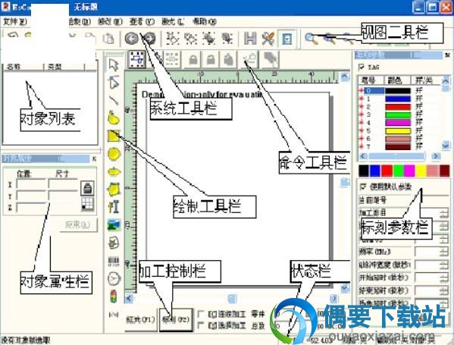Select the Delay timer tool
Image resolution: width=454 pixels, height=345 pixels.
point(114,279)
